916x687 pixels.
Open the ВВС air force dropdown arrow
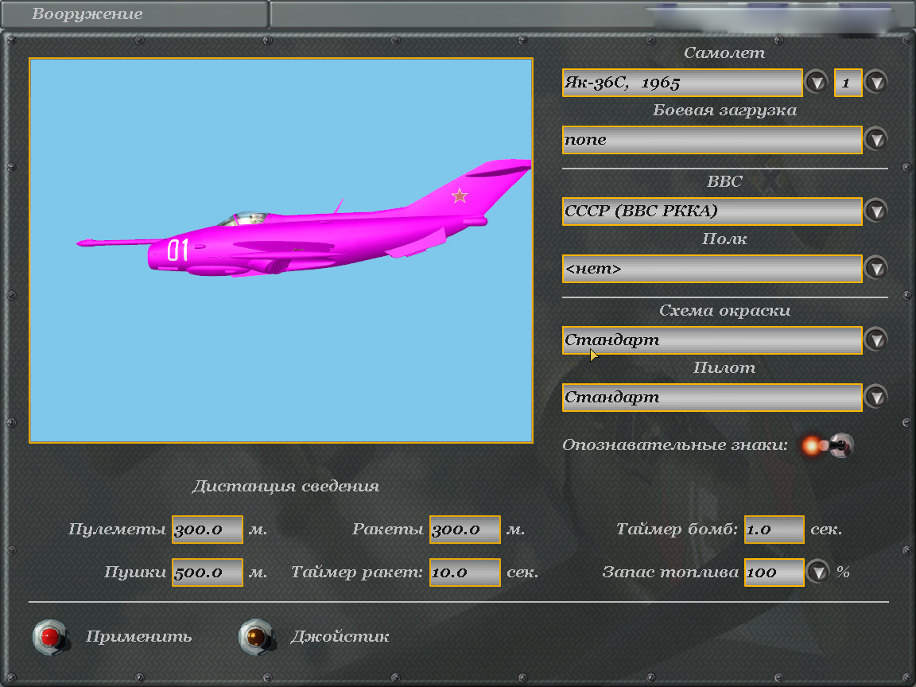click(875, 211)
